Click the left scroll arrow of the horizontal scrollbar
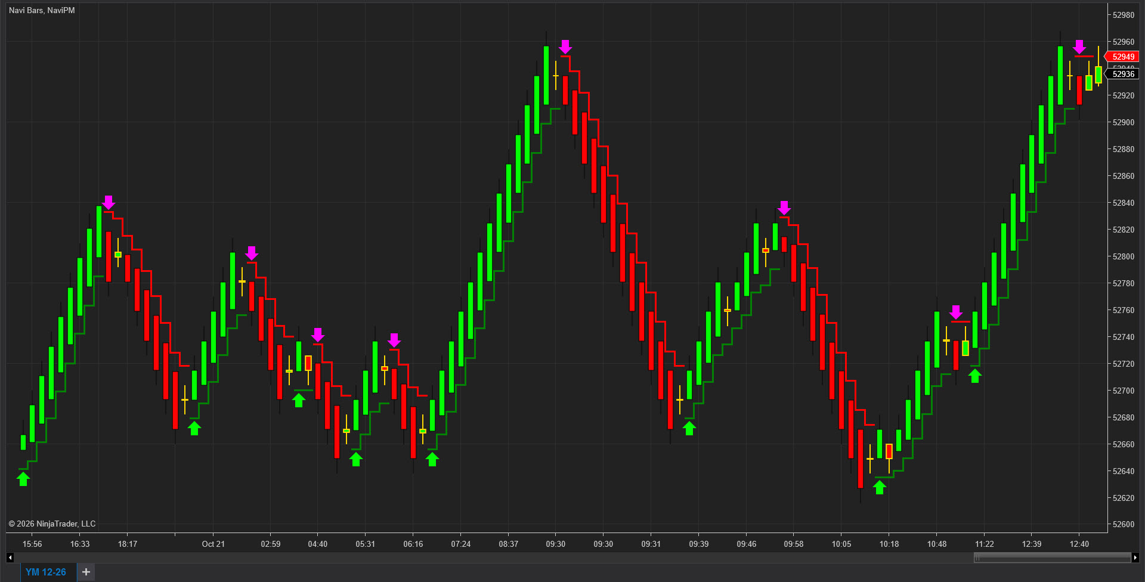Image resolution: width=1145 pixels, height=582 pixels. pos(10,558)
